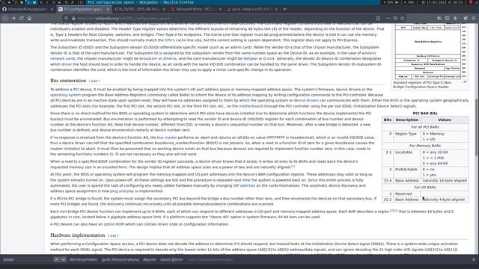
Task: Follow the 'BIOS' link
Action: coord(394,100)
